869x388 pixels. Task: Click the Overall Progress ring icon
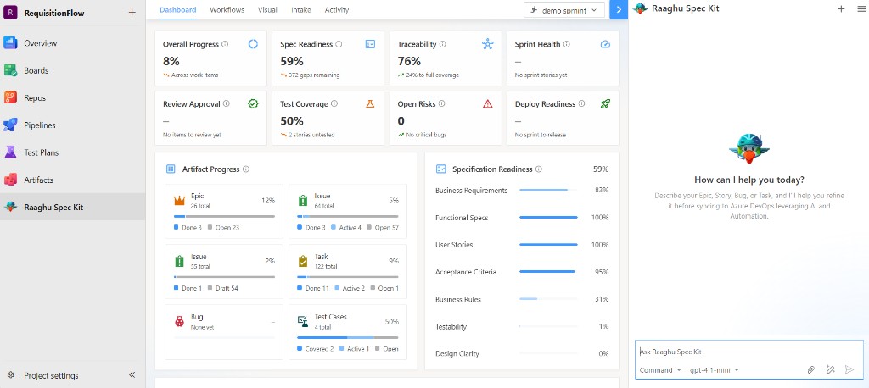253,44
